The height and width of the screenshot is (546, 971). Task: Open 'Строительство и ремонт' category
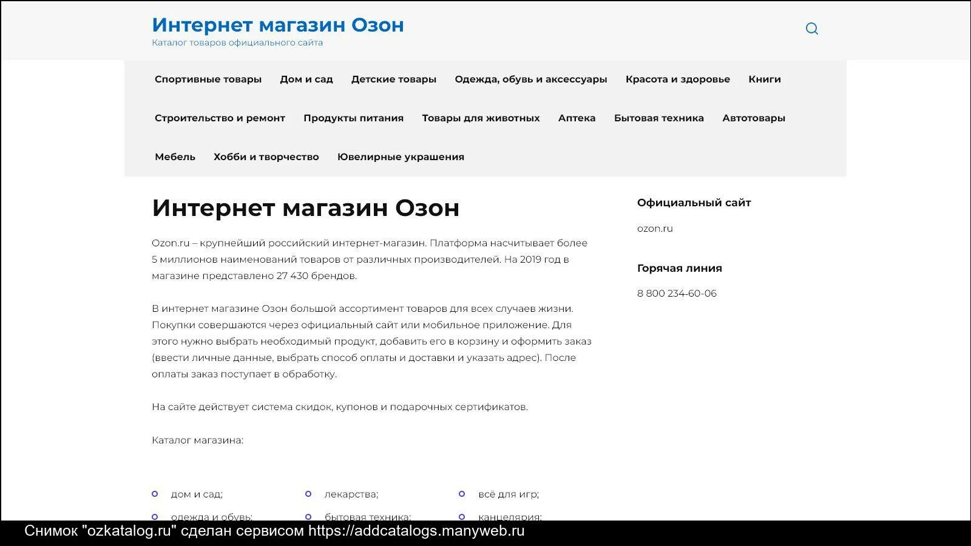click(220, 118)
